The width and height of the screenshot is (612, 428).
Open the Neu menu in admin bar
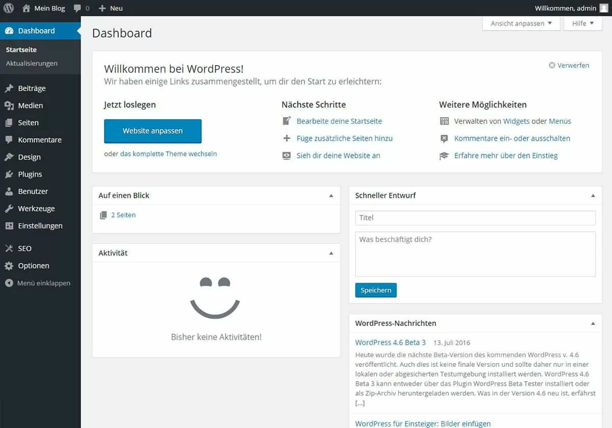[x=110, y=8]
